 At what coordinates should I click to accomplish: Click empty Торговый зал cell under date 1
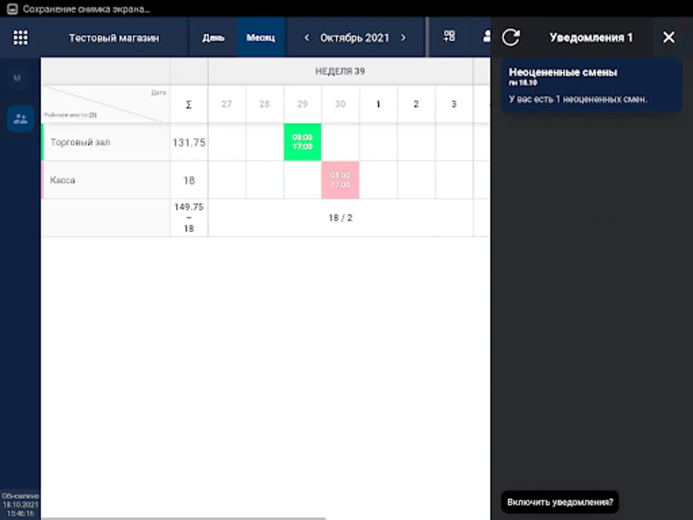378,142
